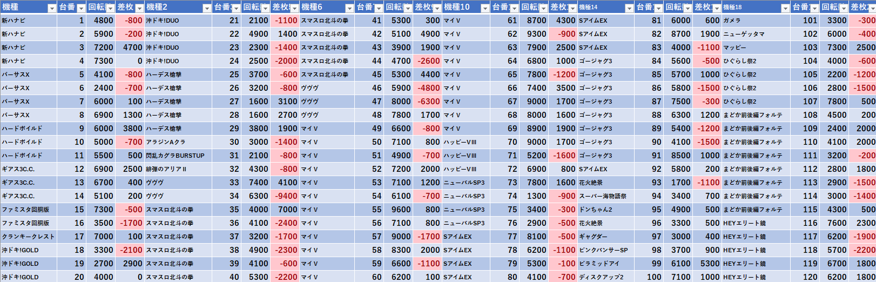Open the 台番 filter in the first 機種 group
This screenshot has width=876, height=282.
click(81, 8)
